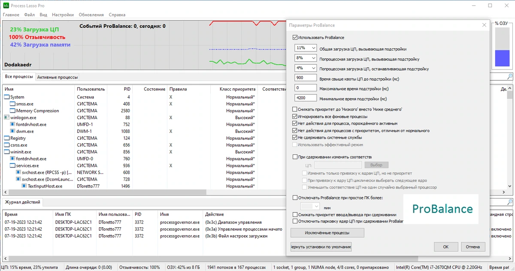Click the smss.exe process icon
The image size is (515, 271).
pos(12,104)
